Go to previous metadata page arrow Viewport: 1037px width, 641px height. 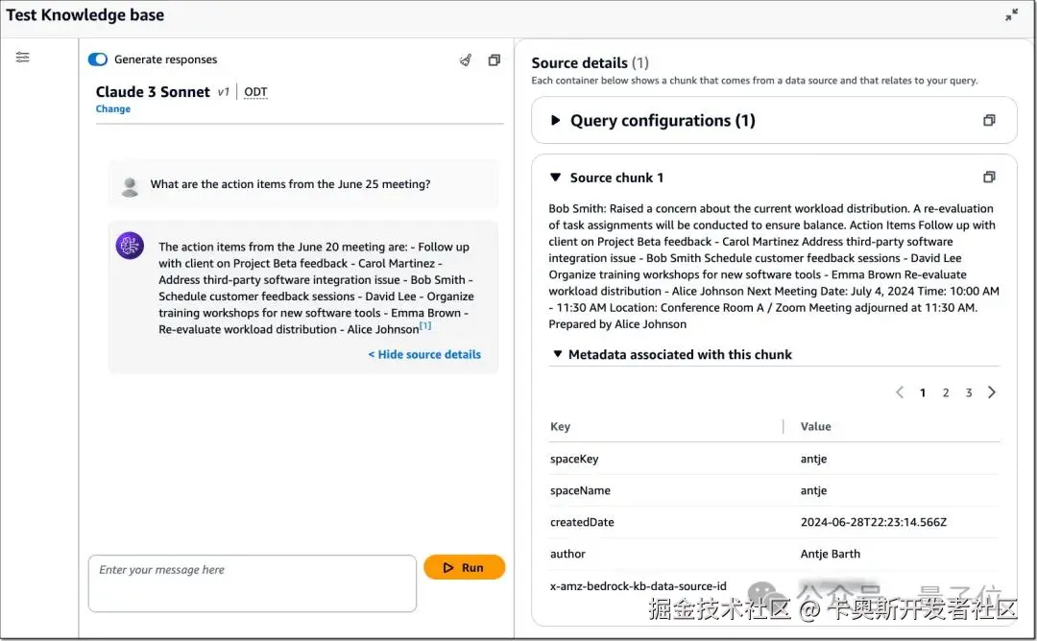(900, 392)
